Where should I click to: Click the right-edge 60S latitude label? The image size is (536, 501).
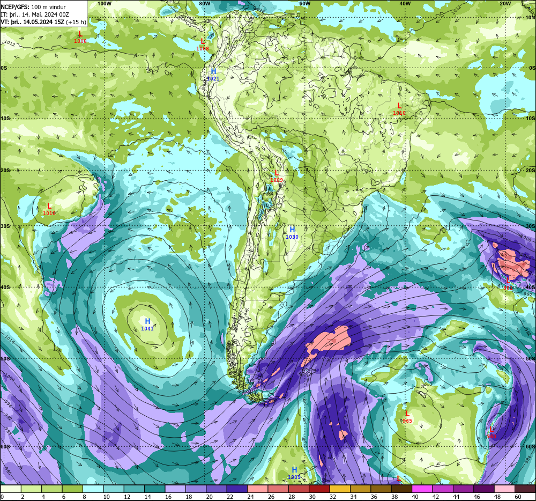(x=531, y=447)
